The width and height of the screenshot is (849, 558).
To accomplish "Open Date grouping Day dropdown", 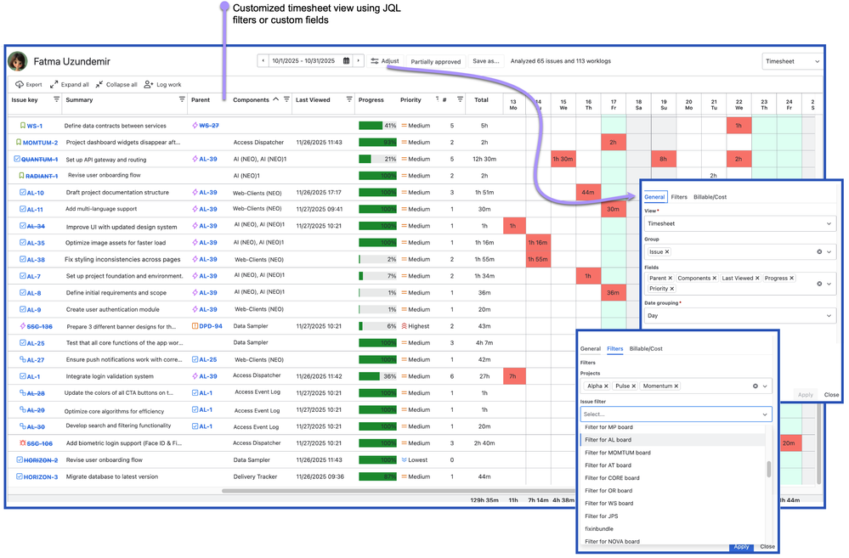I will coord(740,316).
